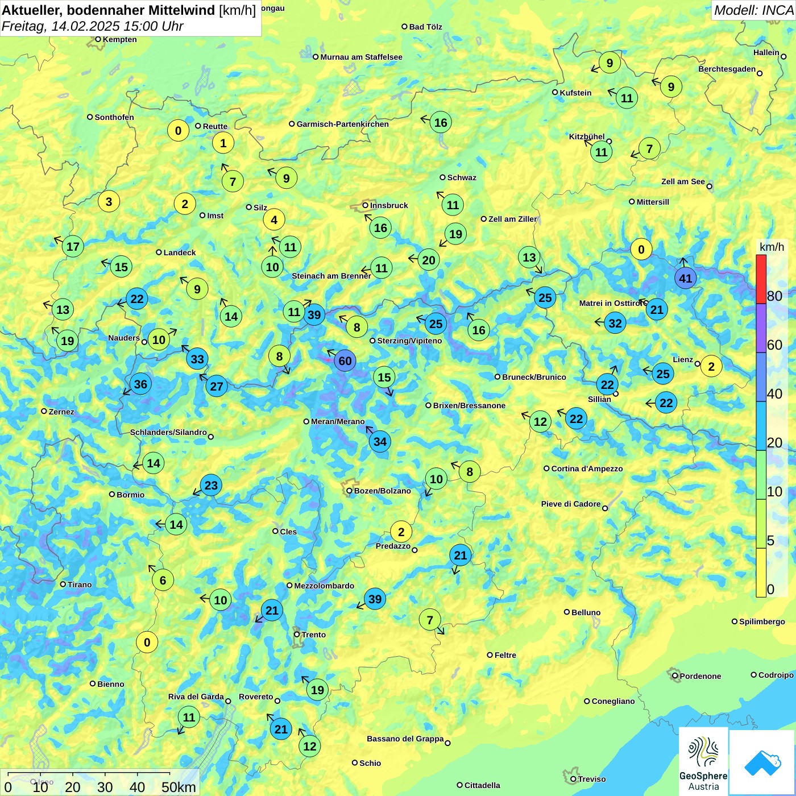This screenshot has height=796, width=796.
Task: Click the Kempten city label
Action: (x=119, y=39)
